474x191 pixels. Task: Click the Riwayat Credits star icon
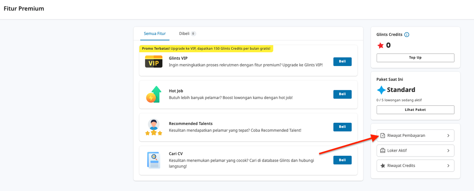[x=383, y=166]
